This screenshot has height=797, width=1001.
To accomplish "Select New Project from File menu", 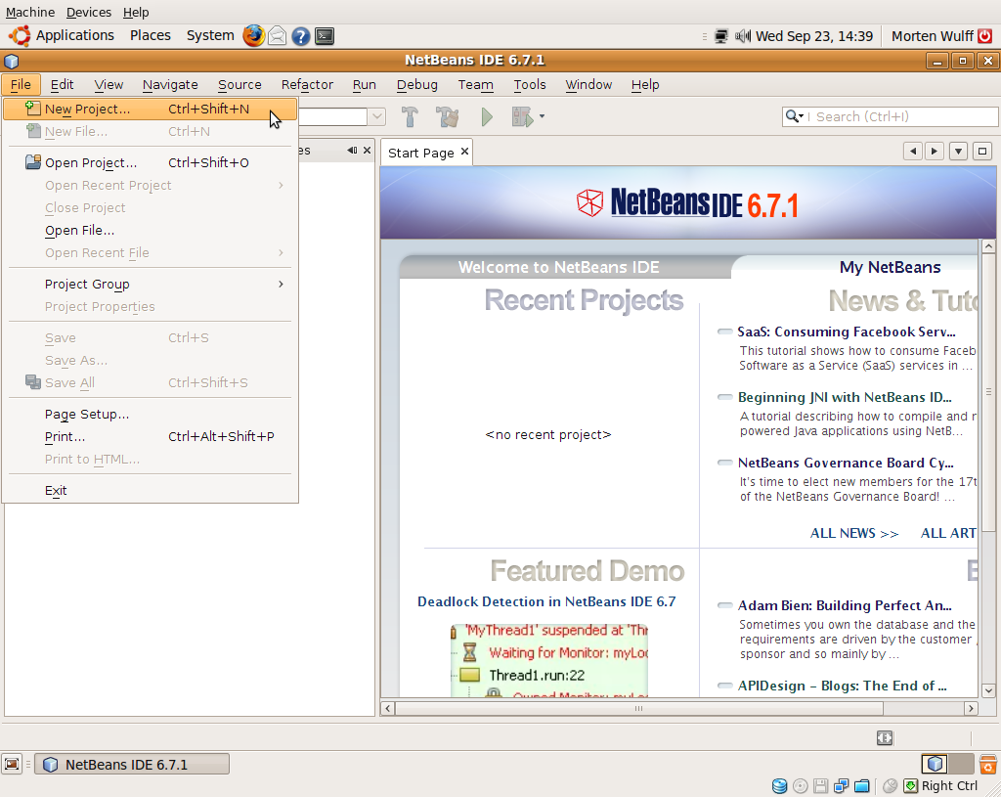I will point(150,110).
